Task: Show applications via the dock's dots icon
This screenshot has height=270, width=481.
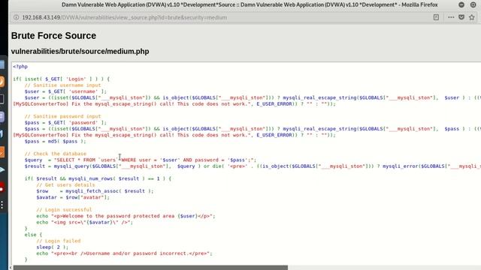Action: (2, 205)
